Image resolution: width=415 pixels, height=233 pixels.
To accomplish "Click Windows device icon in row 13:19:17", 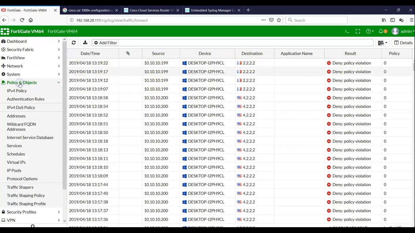I will pyautogui.click(x=184, y=72).
